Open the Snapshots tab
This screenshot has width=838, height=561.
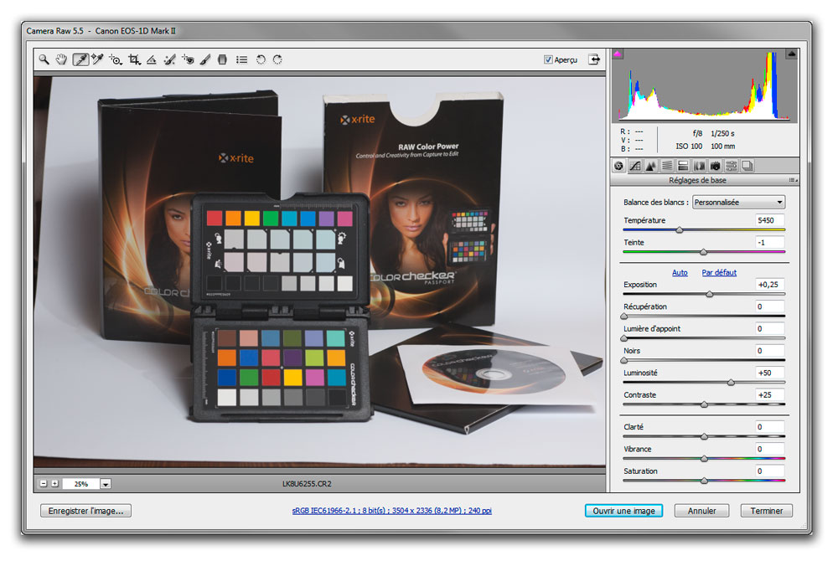pos(747,166)
